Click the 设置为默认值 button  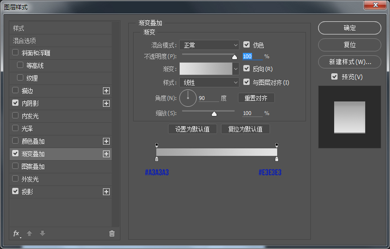pos(192,129)
